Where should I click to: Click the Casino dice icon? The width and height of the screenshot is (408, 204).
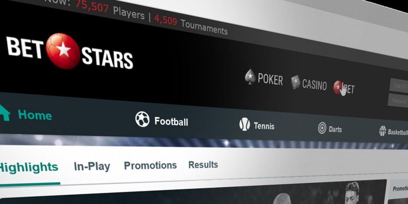296,82
